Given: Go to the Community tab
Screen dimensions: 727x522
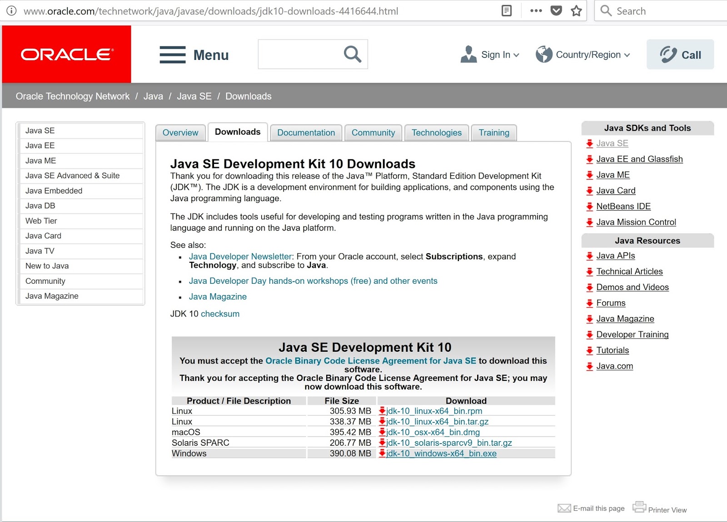Looking at the screenshot, I should pos(373,133).
